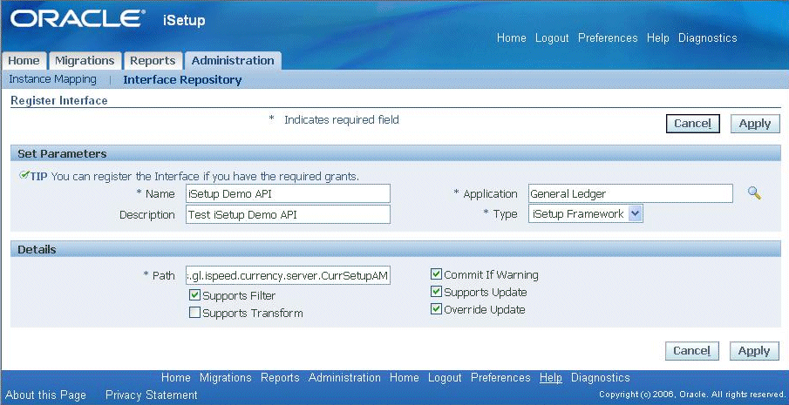This screenshot has width=789, height=405.
Task: Click the footer Preferences link
Action: [500, 377]
